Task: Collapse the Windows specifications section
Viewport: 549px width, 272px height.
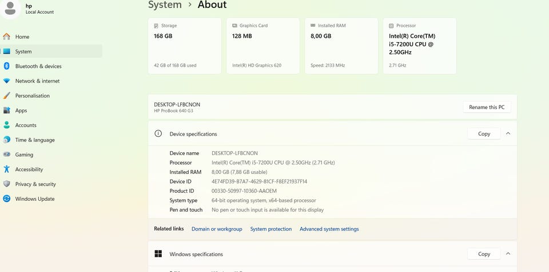Action: (508, 254)
